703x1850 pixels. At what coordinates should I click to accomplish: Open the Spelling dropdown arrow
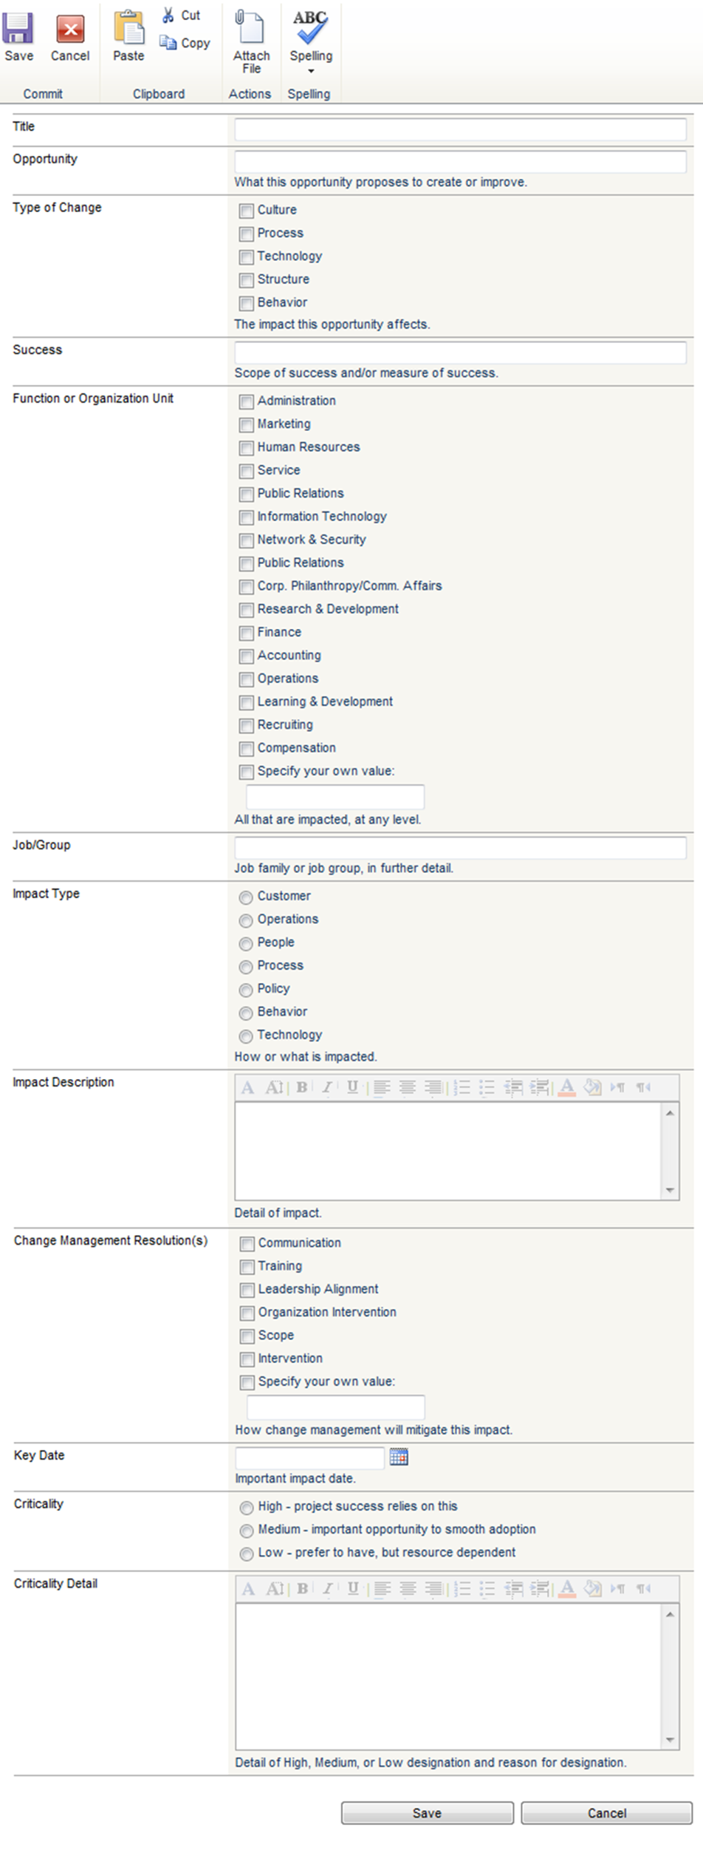[311, 71]
